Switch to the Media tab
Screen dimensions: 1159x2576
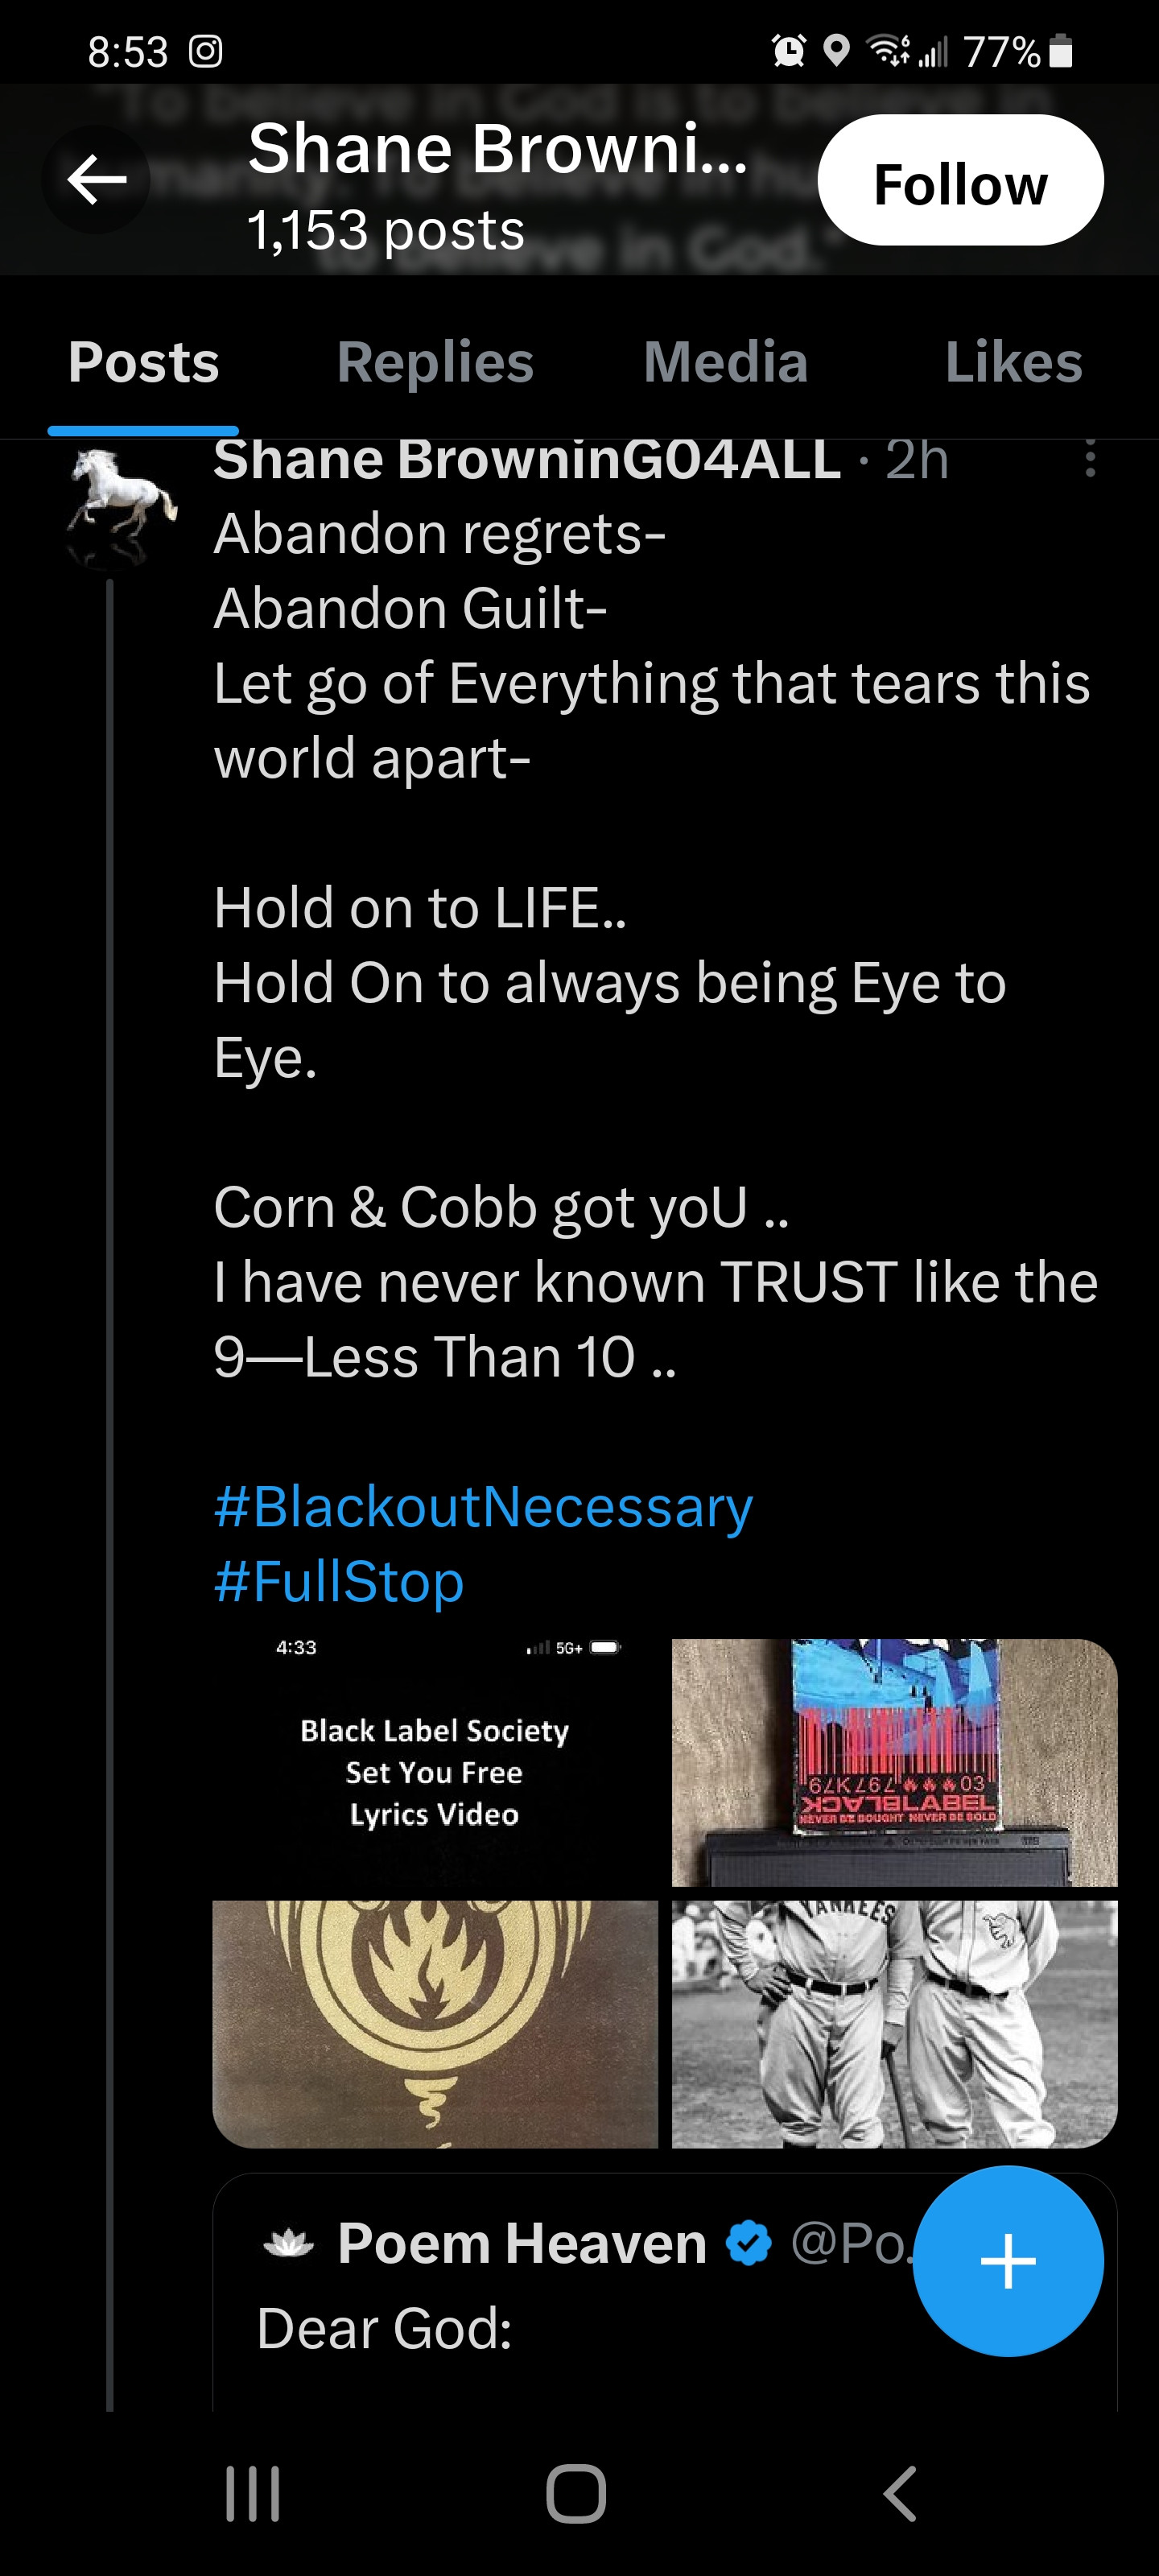(x=725, y=362)
